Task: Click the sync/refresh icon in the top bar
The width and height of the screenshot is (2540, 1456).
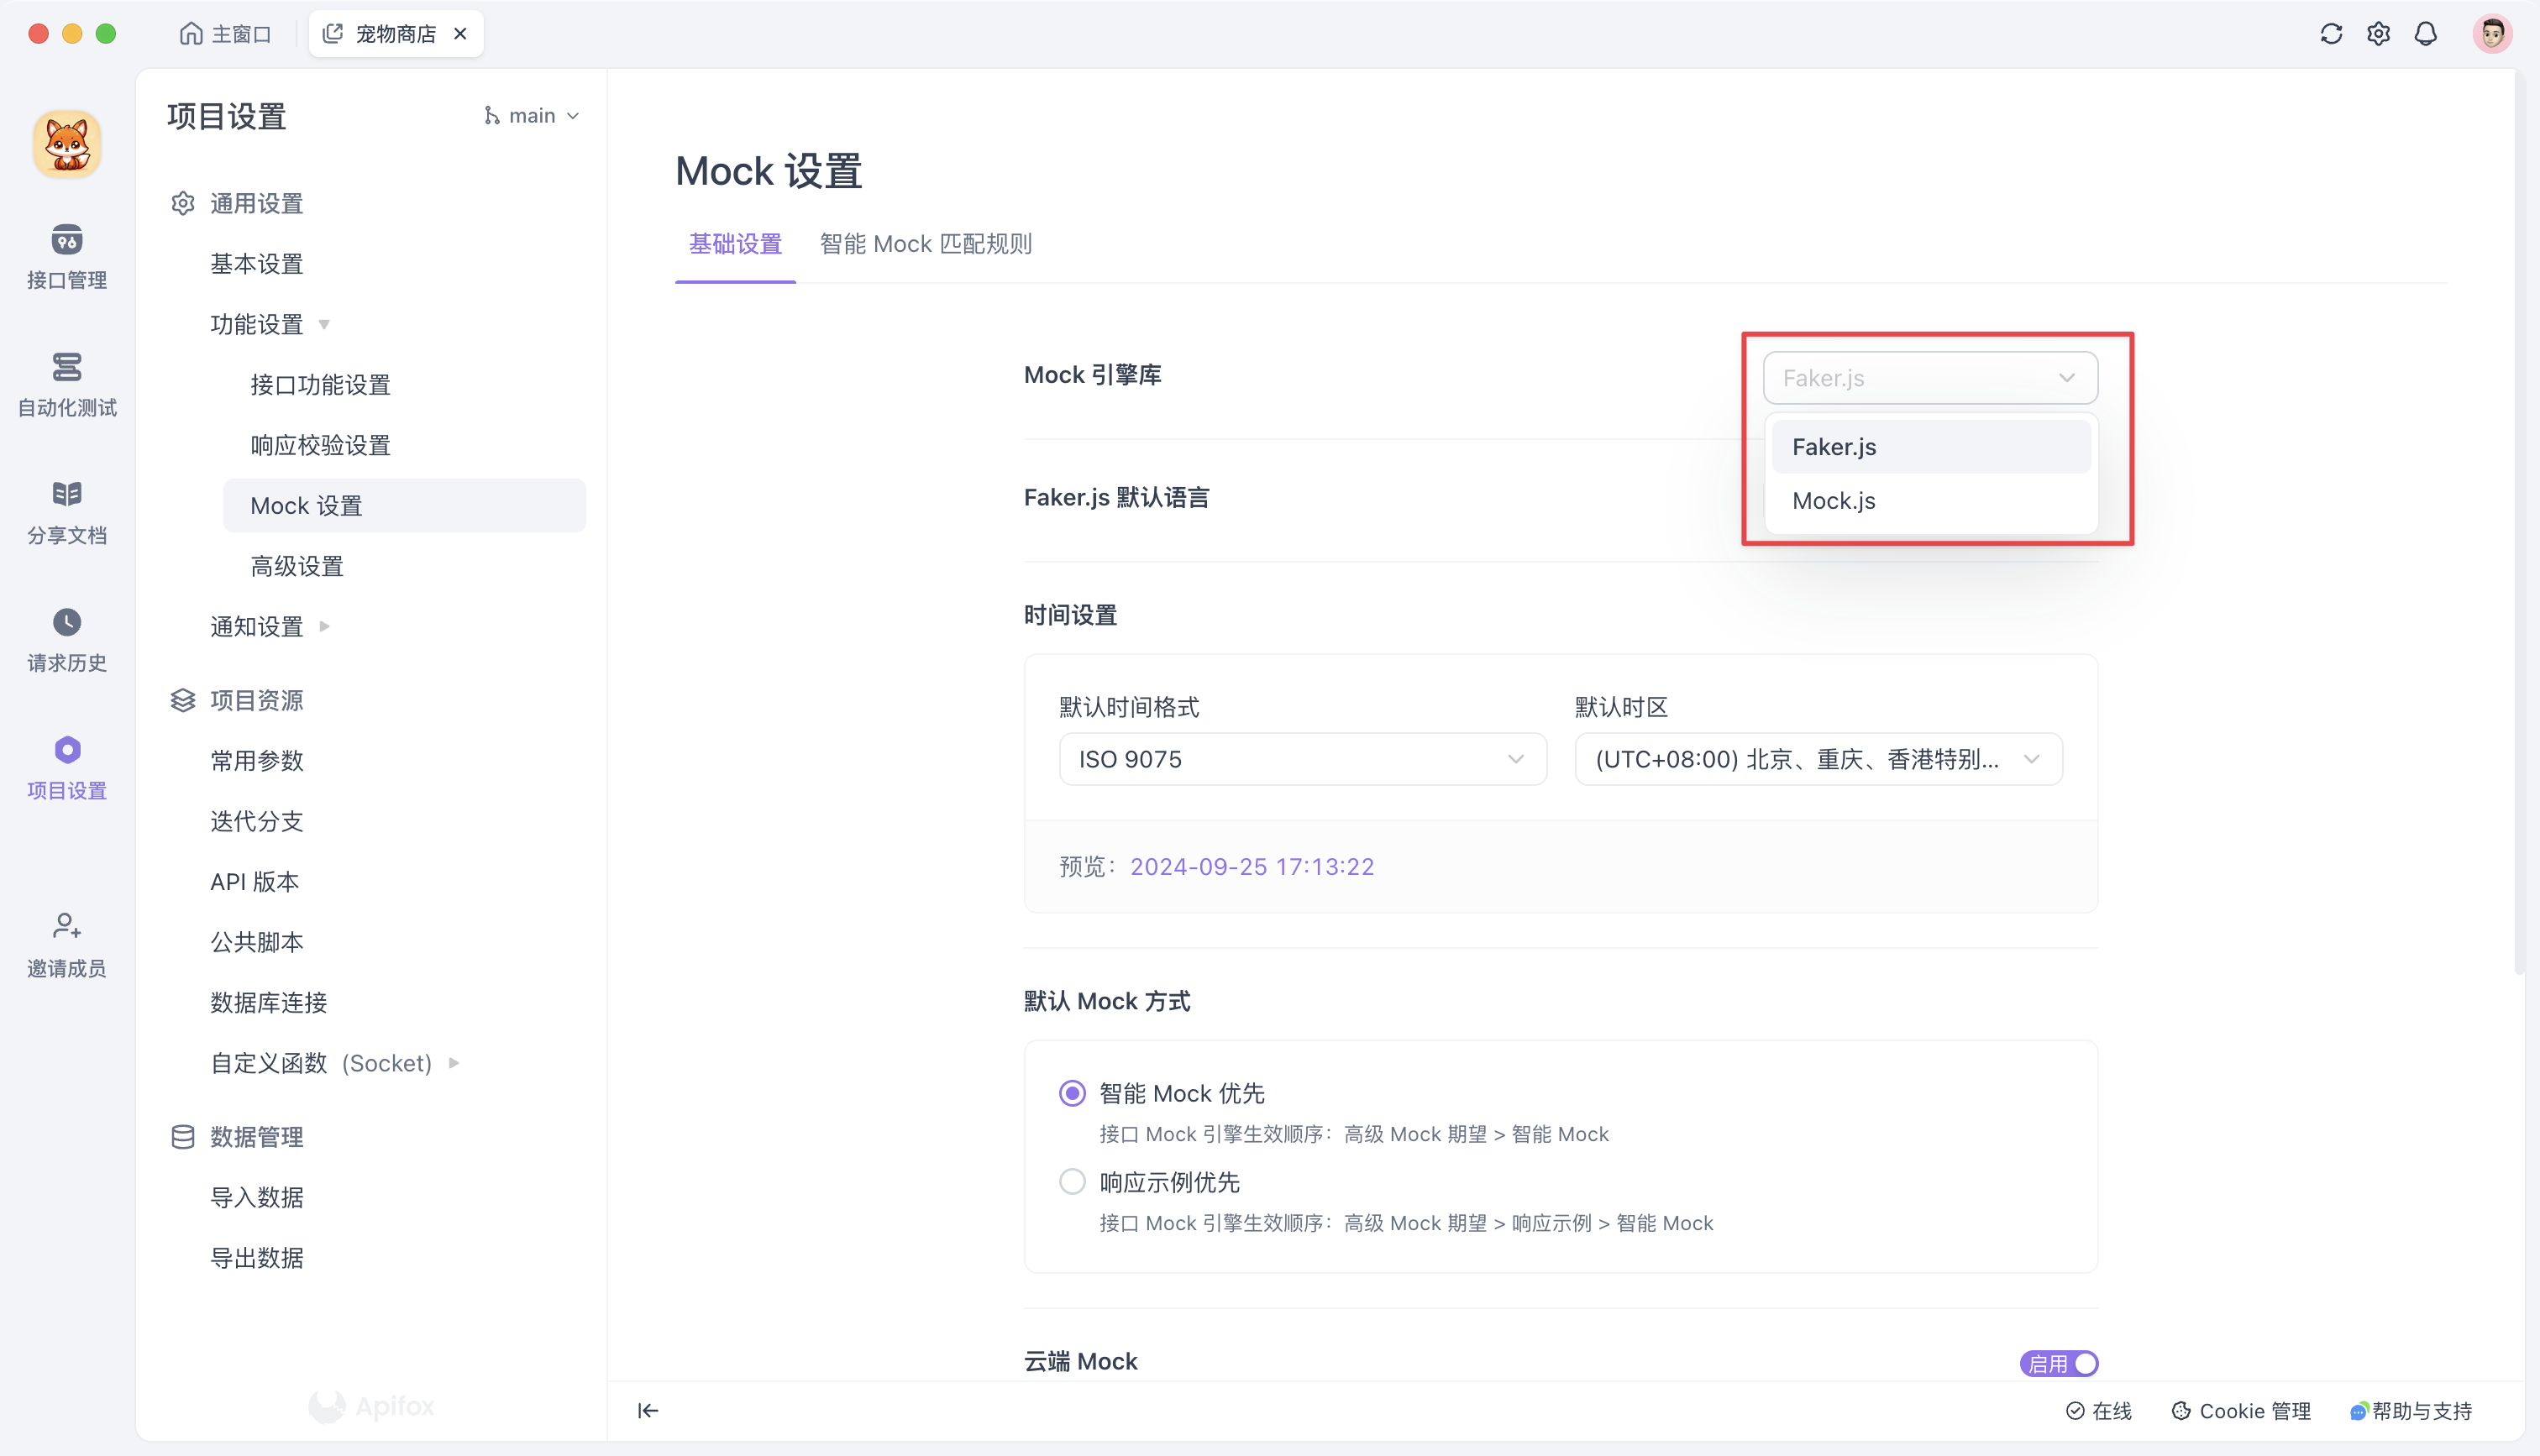Action: tap(2331, 33)
